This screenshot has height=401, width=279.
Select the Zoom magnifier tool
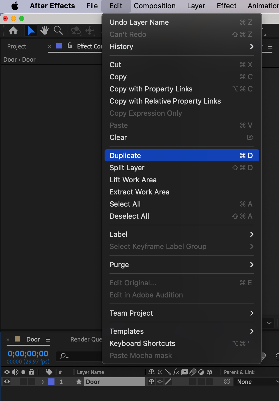pyautogui.click(x=58, y=30)
